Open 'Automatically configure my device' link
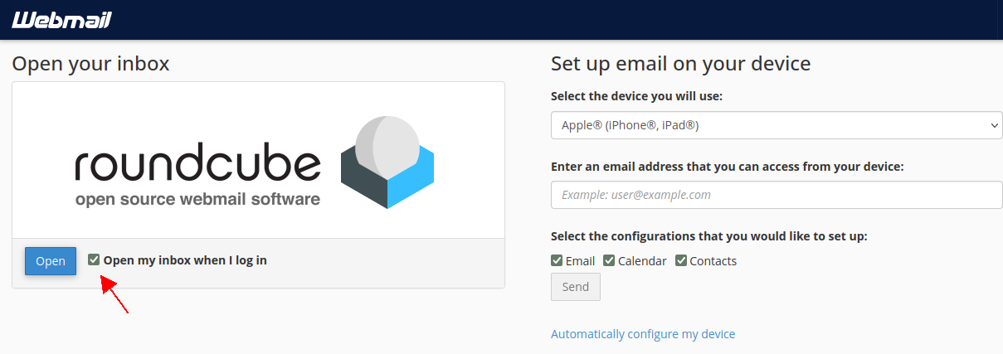 (x=643, y=334)
